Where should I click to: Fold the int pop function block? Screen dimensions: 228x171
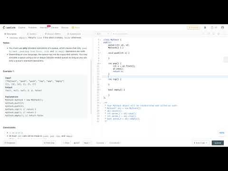[x=100, y=64]
